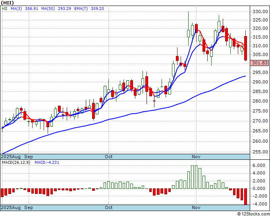Click the 305.00 price axis label

(260, 54)
